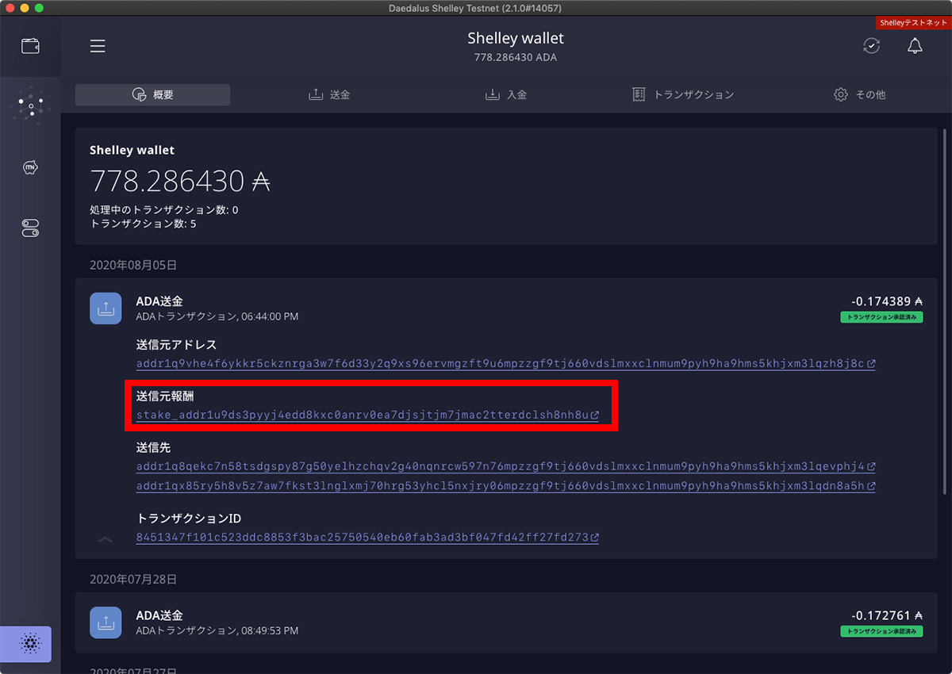Click the -0.172761 ADA amount
The height and width of the screenshot is (674, 952).
pos(887,615)
